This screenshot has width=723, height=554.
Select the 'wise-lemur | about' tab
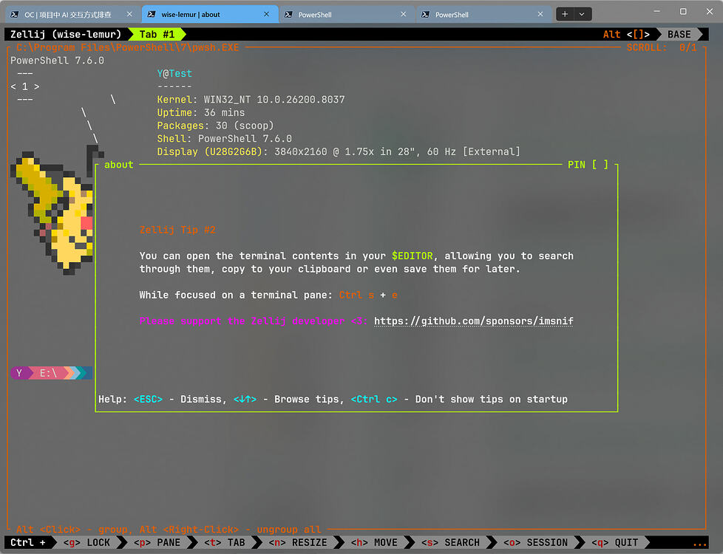click(x=208, y=14)
